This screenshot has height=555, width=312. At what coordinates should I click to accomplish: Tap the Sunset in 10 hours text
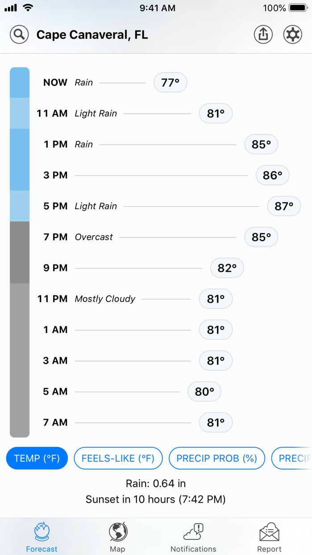(x=156, y=499)
